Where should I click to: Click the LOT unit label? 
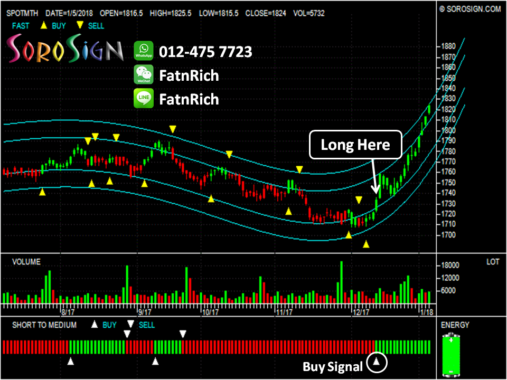(493, 261)
